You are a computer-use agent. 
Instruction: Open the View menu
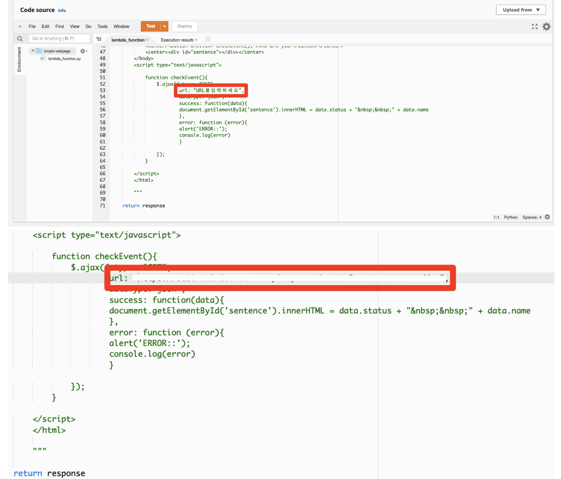click(x=75, y=26)
